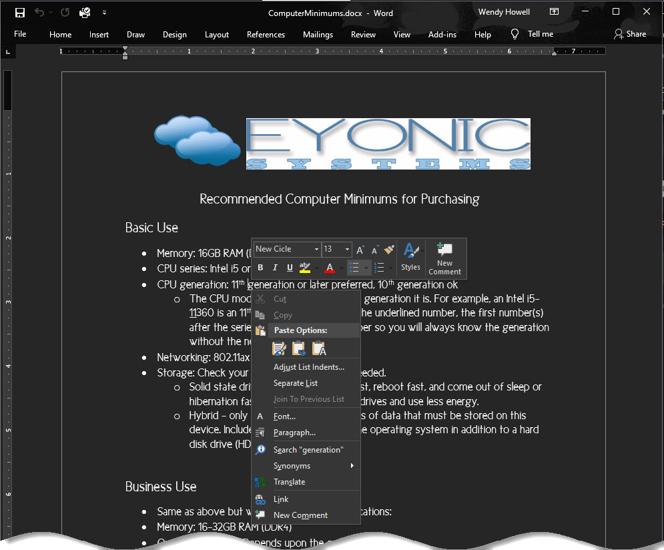Toggle Italic in the mini toolbar

(275, 268)
